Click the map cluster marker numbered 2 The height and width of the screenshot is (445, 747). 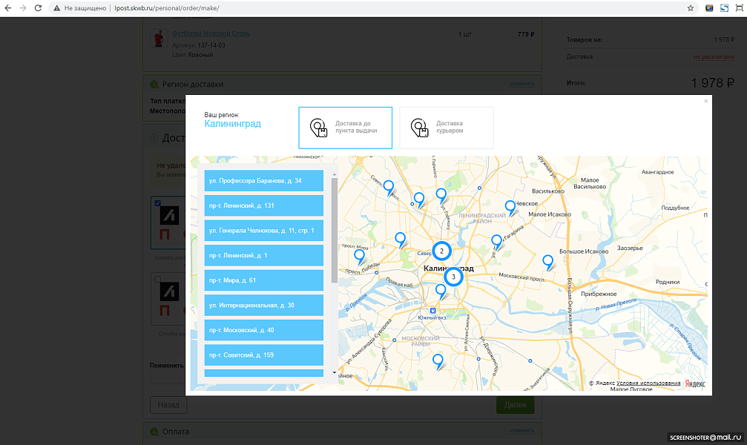coord(441,251)
